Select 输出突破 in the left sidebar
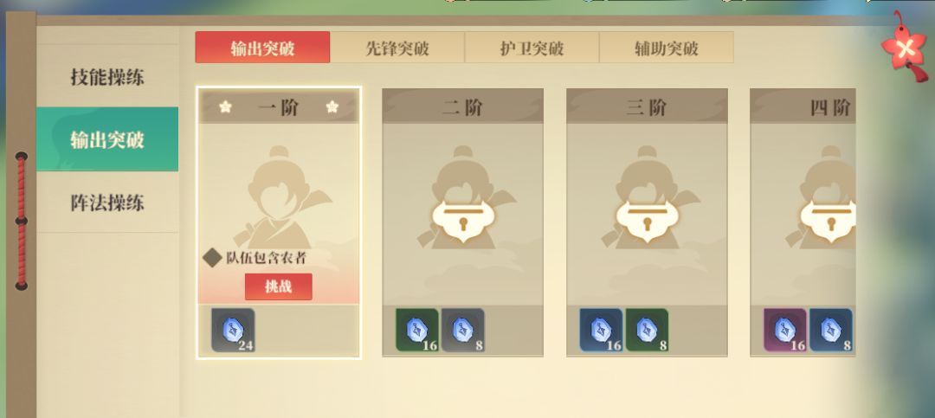Viewport: 935px width, 418px height. pos(107,139)
